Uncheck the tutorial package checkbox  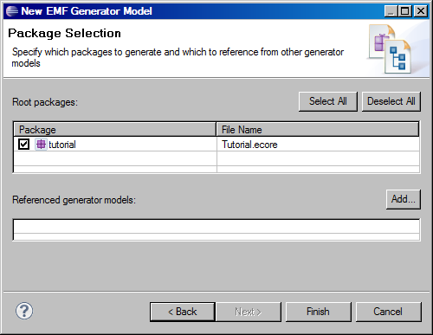[23, 144]
